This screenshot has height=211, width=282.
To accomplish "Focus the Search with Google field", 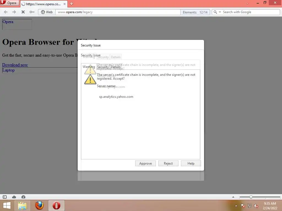I will [x=251, y=12].
